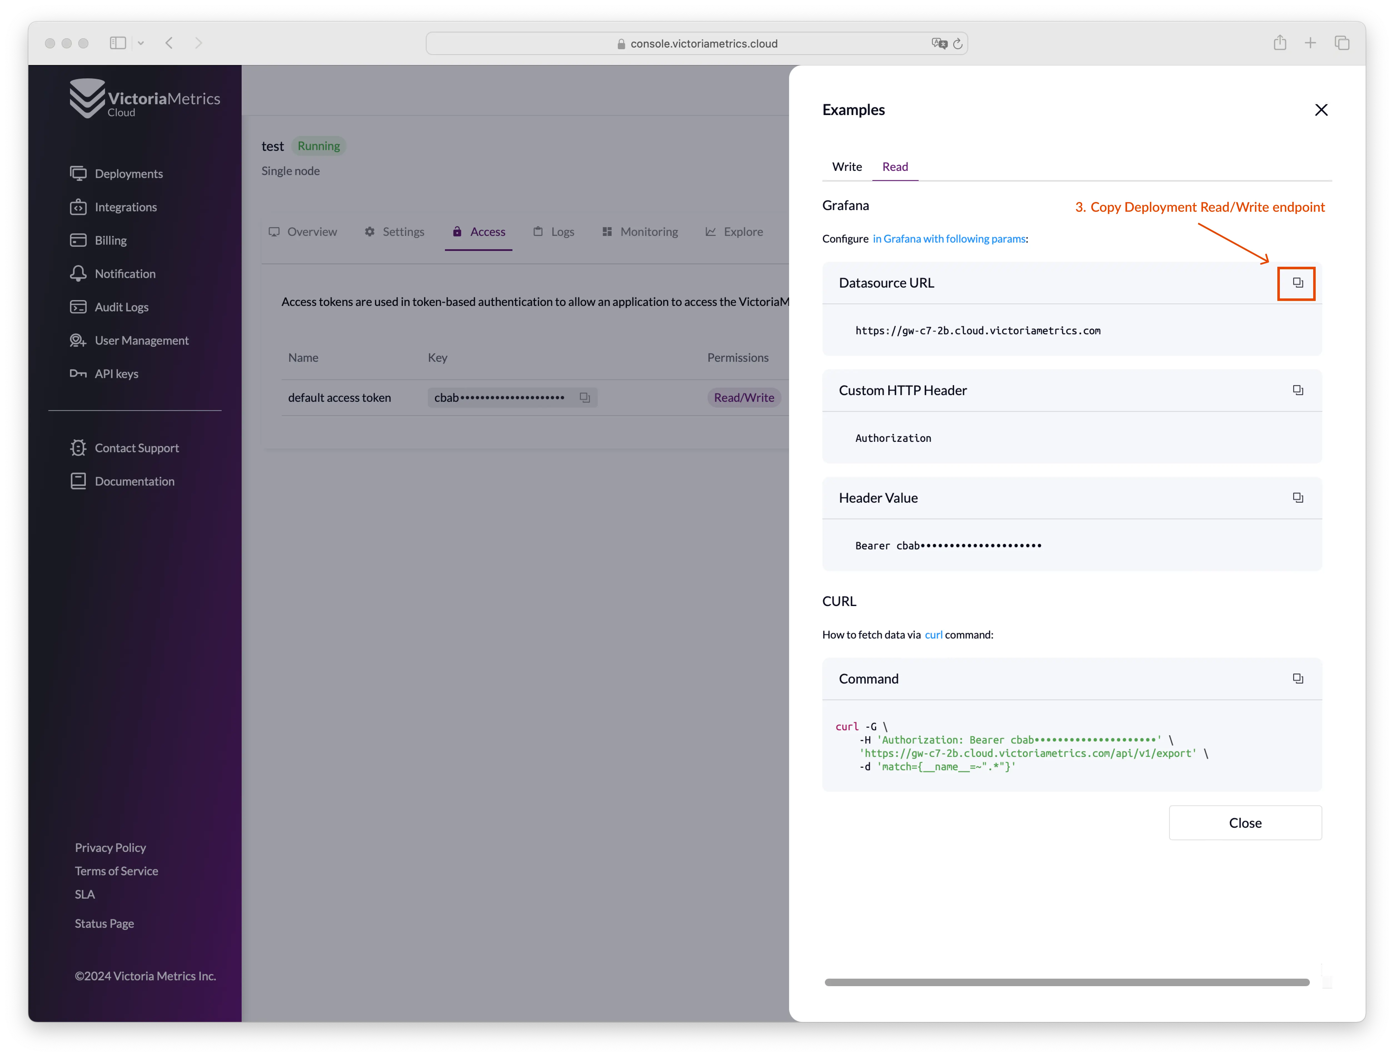Select the Read examples tab
This screenshot has width=1394, height=1057.
pos(895,167)
